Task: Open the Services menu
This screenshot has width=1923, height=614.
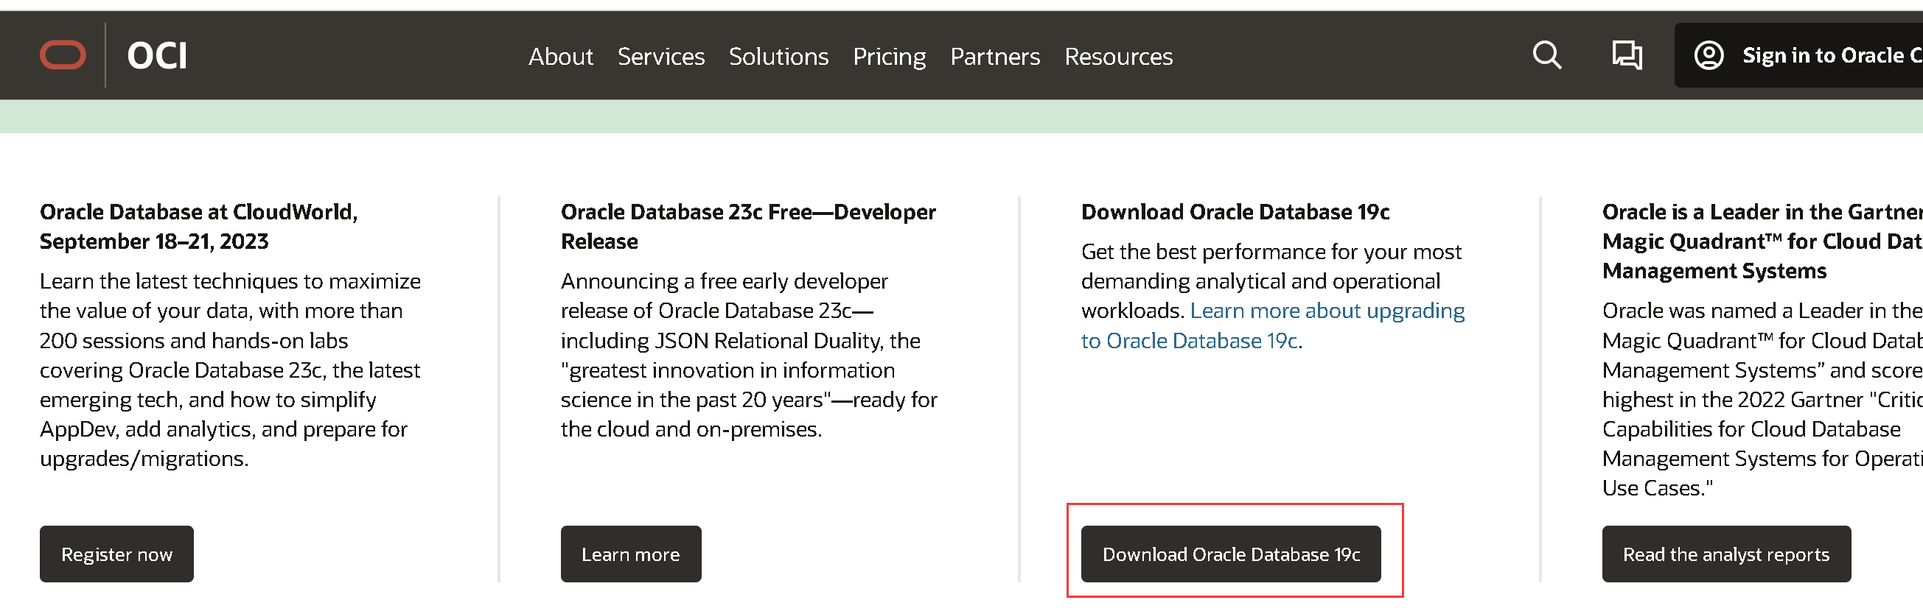Action: (660, 57)
